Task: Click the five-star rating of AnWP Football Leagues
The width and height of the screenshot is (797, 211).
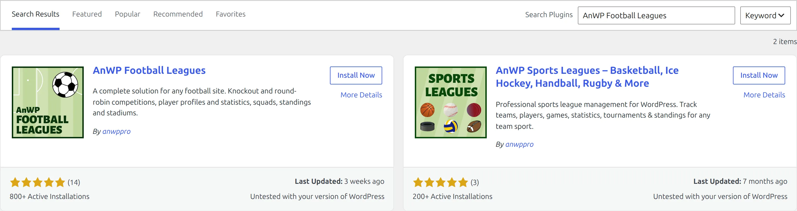Action: (37, 182)
